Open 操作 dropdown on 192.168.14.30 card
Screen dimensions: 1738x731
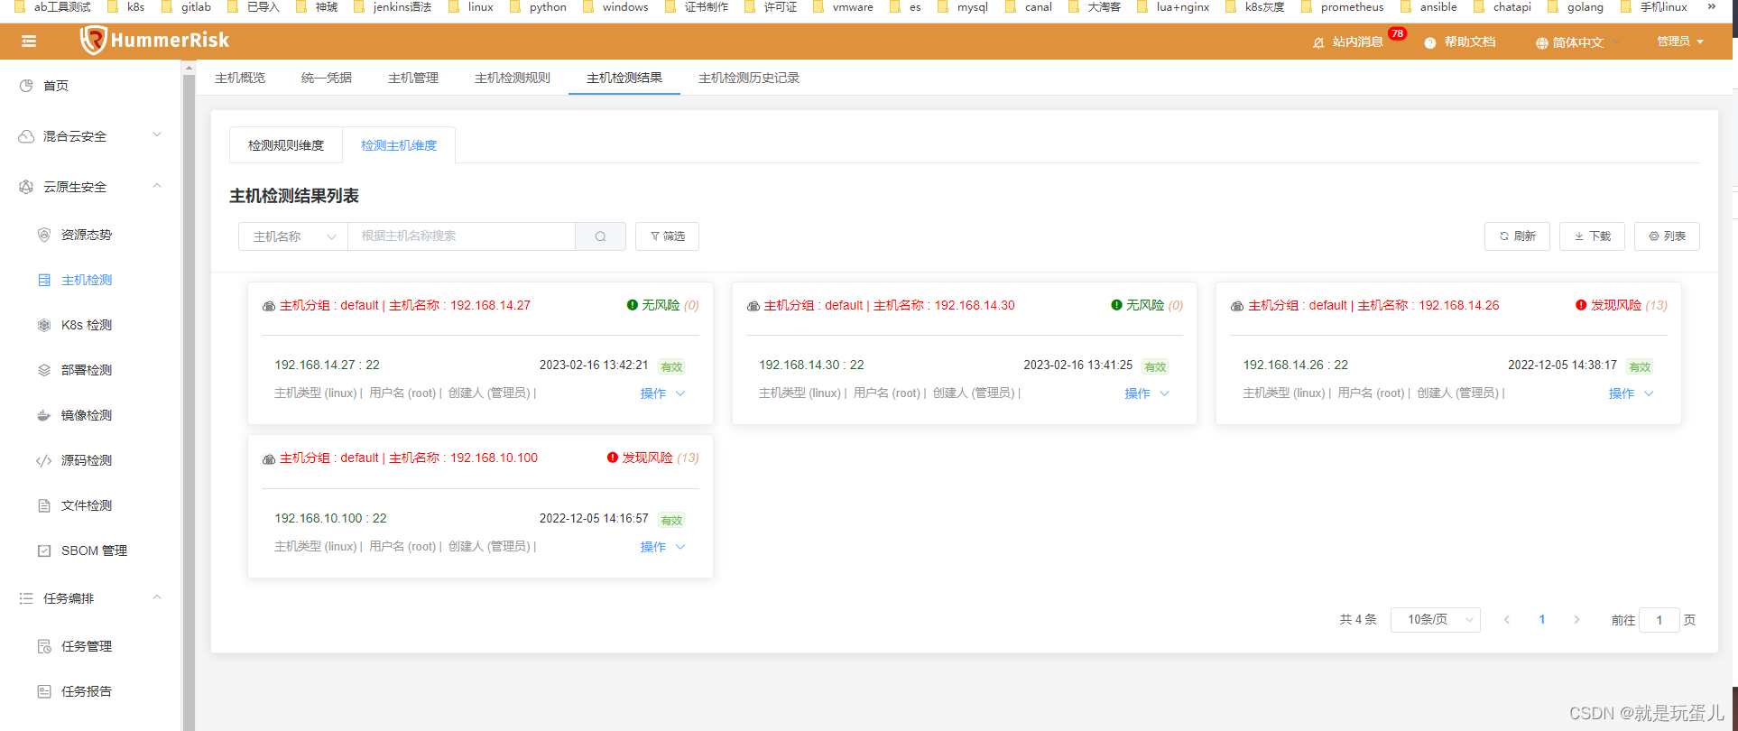coord(1147,393)
